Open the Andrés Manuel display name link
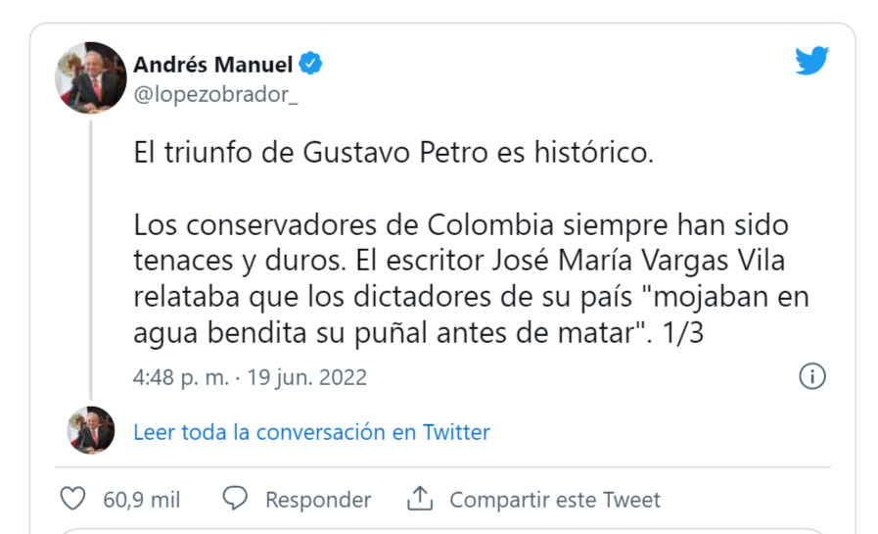The width and height of the screenshot is (878, 534). [213, 65]
